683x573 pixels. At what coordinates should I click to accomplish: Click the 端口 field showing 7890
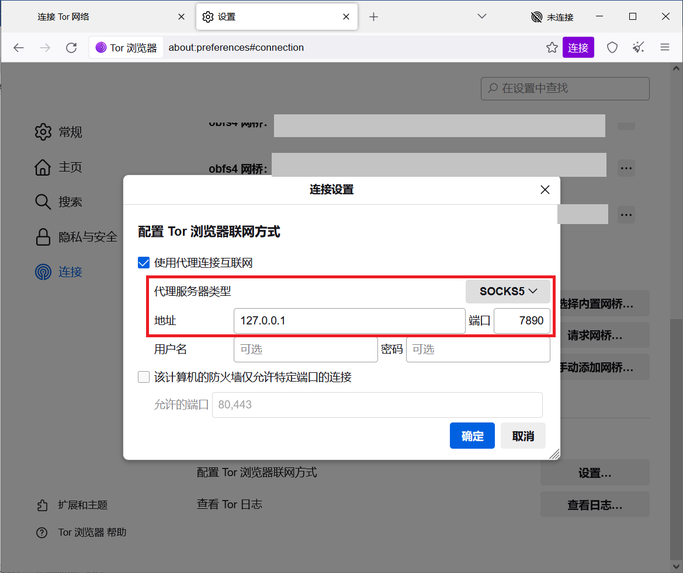(x=522, y=321)
